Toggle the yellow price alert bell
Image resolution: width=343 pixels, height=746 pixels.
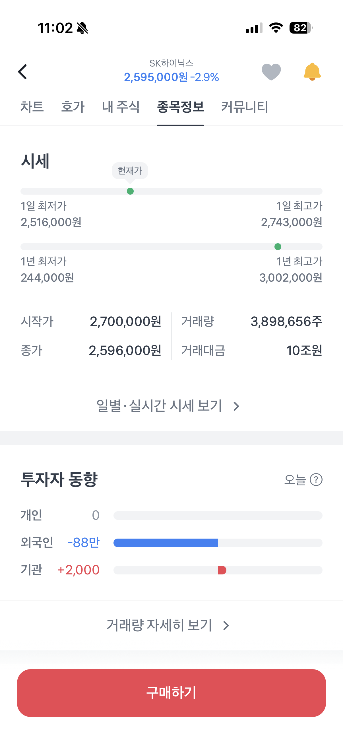(x=312, y=71)
